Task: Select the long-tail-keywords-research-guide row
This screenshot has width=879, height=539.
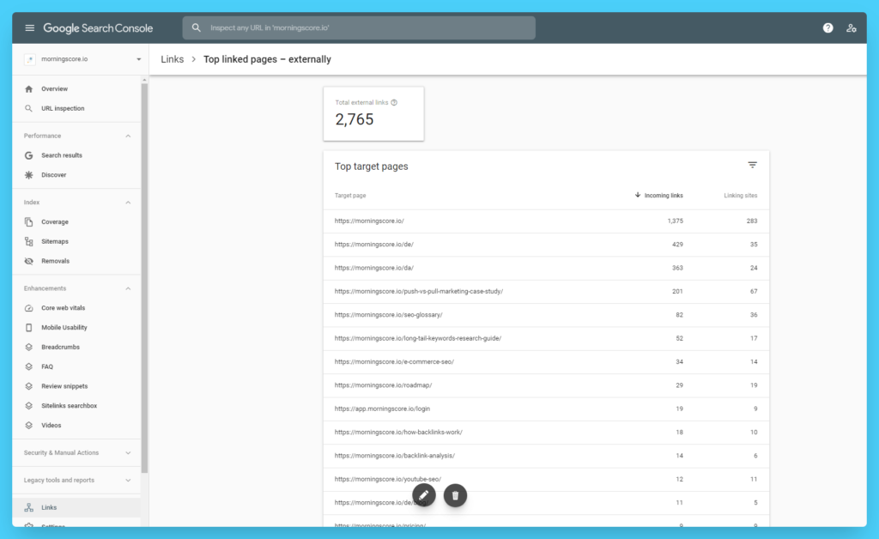Action: tap(546, 339)
